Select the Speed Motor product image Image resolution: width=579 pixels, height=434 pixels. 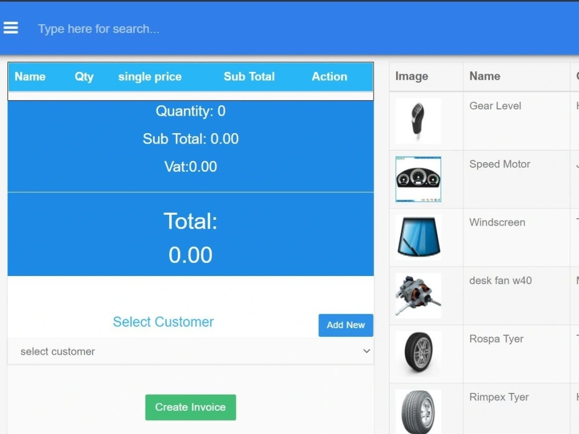pos(418,179)
